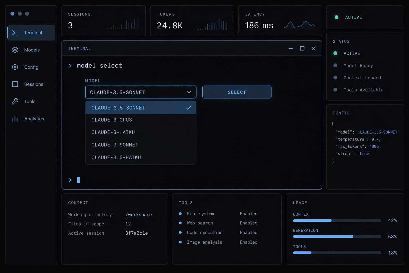Click the Model Ready status dot

coord(336,66)
